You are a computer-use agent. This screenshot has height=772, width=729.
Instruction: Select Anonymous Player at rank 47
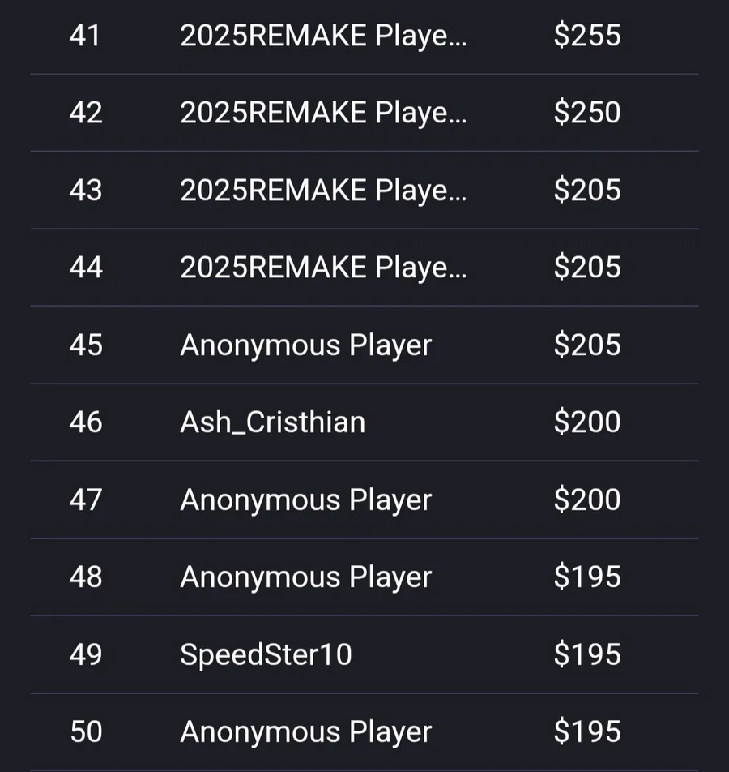pos(305,500)
